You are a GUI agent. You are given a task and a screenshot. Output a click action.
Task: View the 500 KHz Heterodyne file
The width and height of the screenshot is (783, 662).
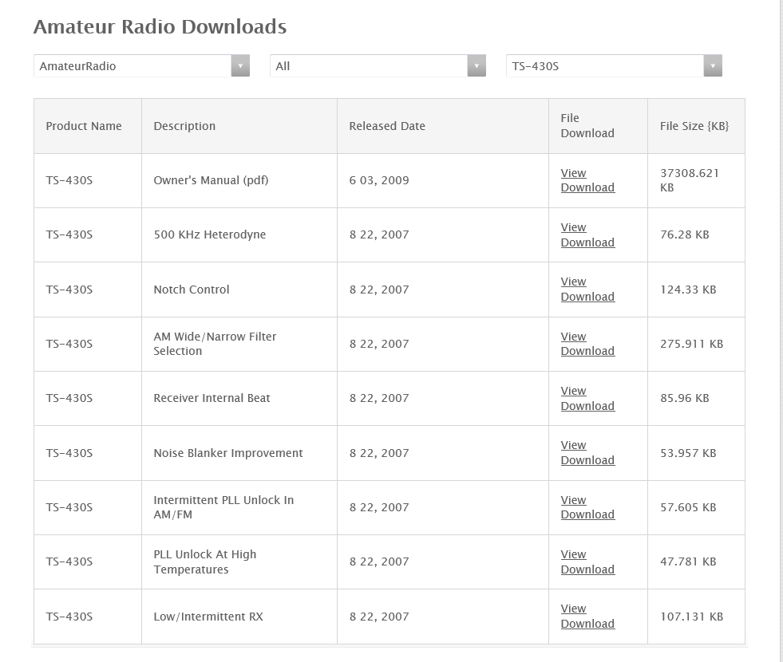pos(573,227)
